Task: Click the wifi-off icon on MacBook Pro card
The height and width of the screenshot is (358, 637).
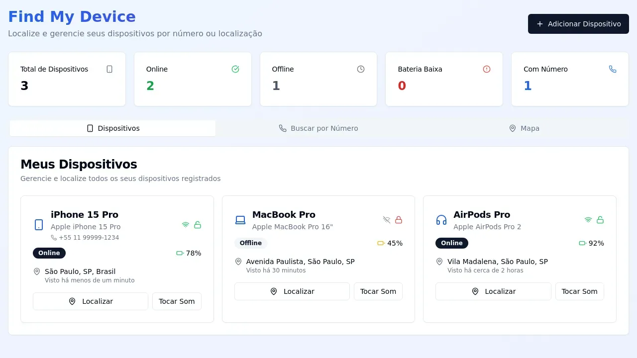Action: click(x=387, y=220)
